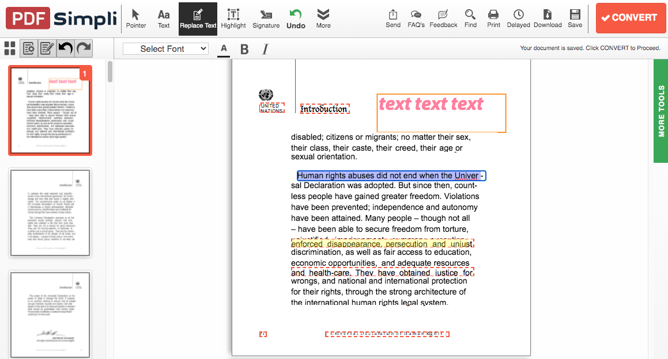This screenshot has width=668, height=359.
Task: Toggle bold text formatting
Action: click(244, 49)
